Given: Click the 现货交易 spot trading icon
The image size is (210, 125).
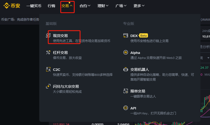Looking at the screenshot, I should click(x=48, y=35).
